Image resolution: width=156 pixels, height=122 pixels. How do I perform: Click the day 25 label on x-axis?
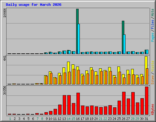[119, 119]
